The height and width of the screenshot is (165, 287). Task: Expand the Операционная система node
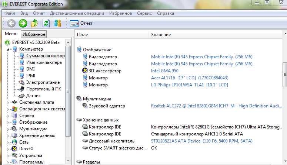click(x=8, y=109)
